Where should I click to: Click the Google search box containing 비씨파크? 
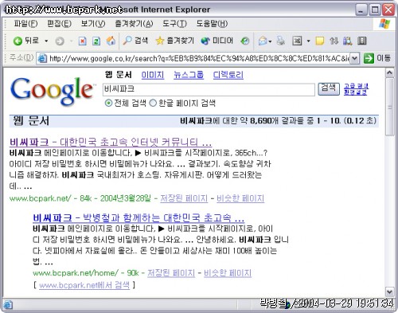coord(209,89)
